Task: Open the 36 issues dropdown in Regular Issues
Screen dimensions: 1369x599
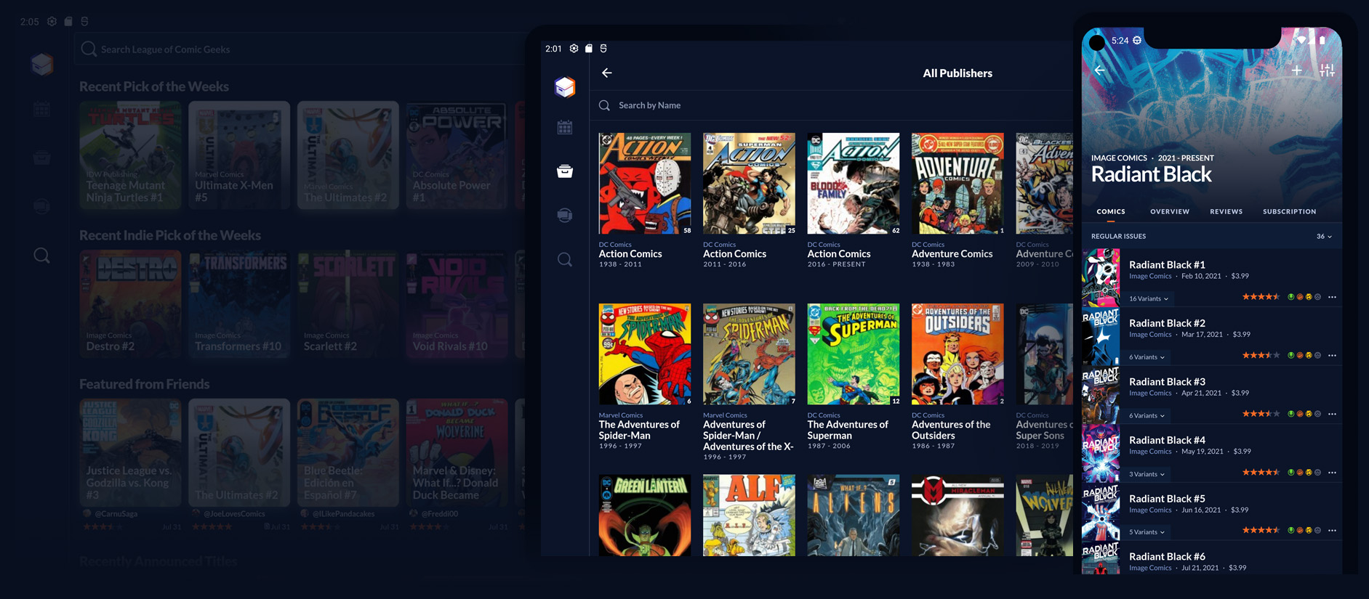Action: (x=1324, y=237)
